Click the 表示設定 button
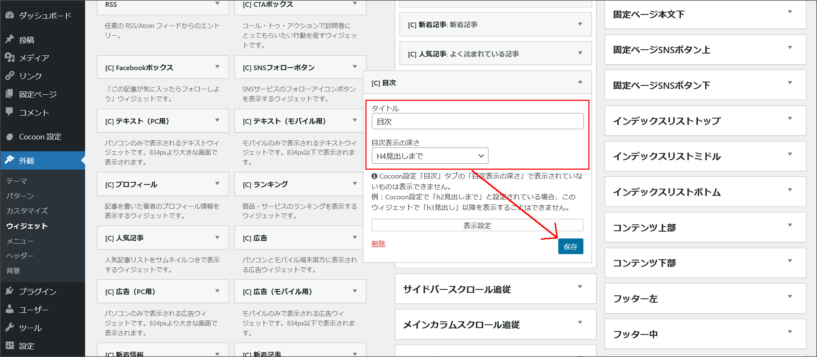Screen dimensions: 817x357 (x=477, y=225)
